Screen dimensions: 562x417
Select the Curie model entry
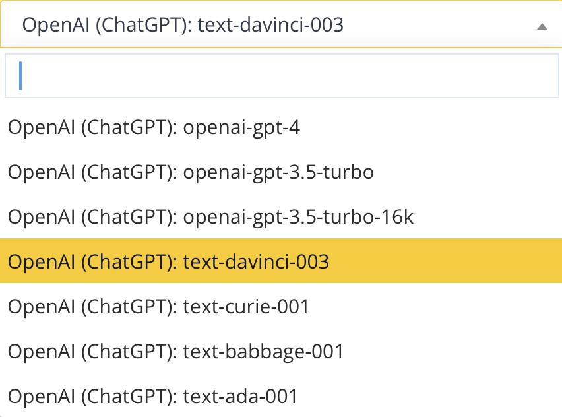click(158, 307)
